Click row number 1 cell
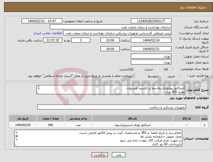The width and height of the screenshot is (213, 162). point(204,125)
